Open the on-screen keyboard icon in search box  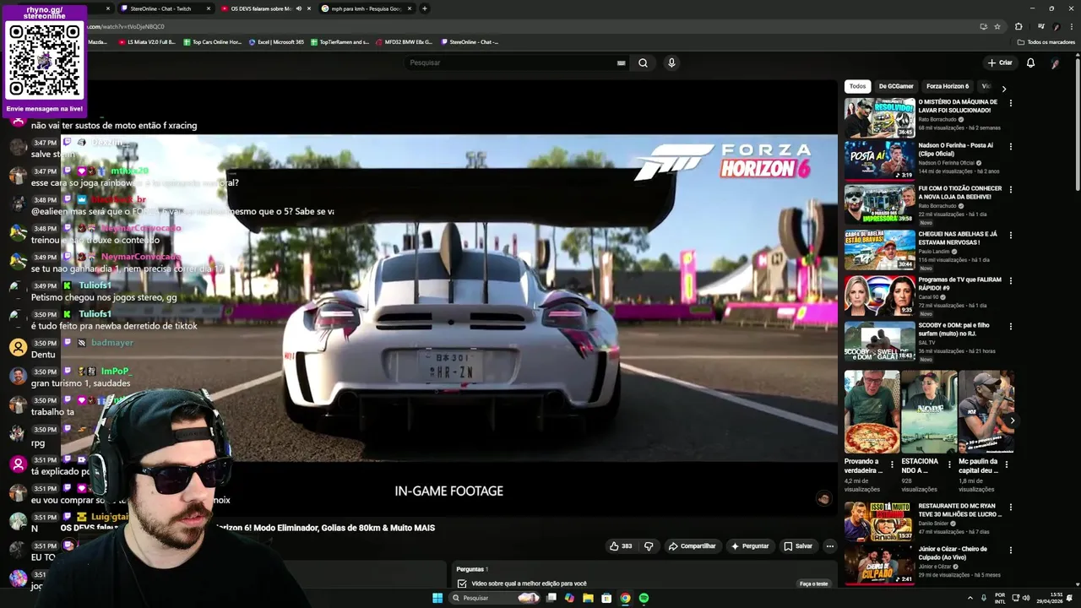click(622, 62)
